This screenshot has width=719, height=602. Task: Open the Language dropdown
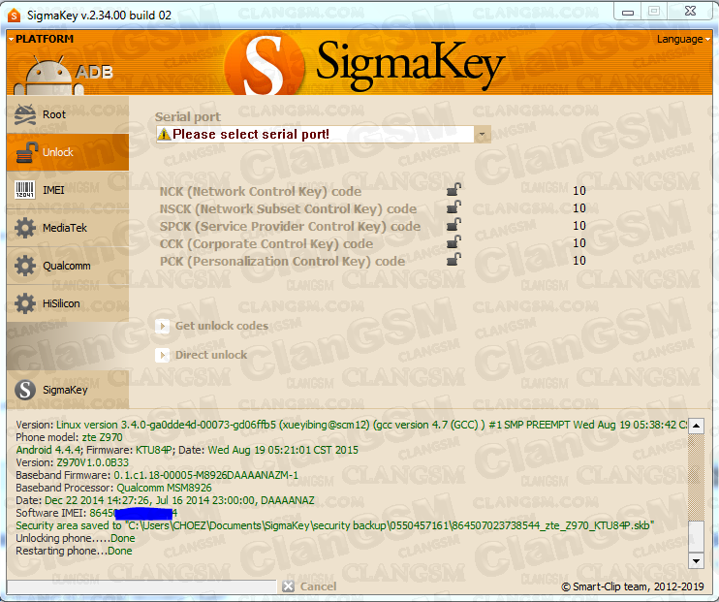pos(683,39)
